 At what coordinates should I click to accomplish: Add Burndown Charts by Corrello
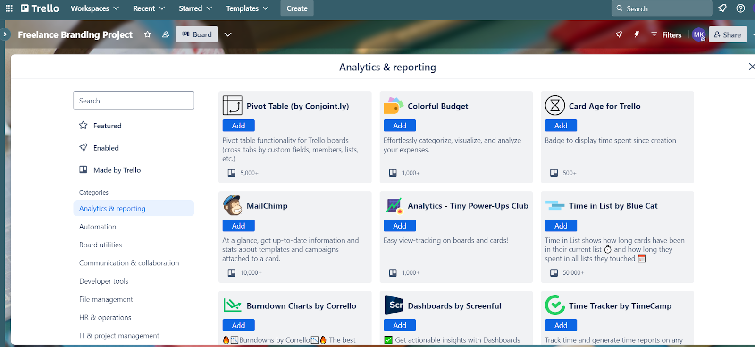238,325
